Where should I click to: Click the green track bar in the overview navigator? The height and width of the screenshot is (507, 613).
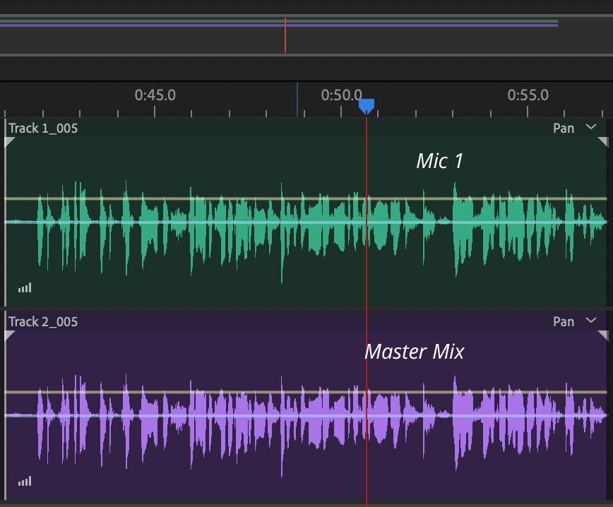279,21
